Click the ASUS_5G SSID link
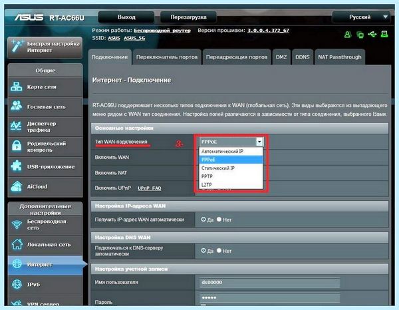Screen dimensions: 399x310 pyautogui.click(x=134, y=38)
